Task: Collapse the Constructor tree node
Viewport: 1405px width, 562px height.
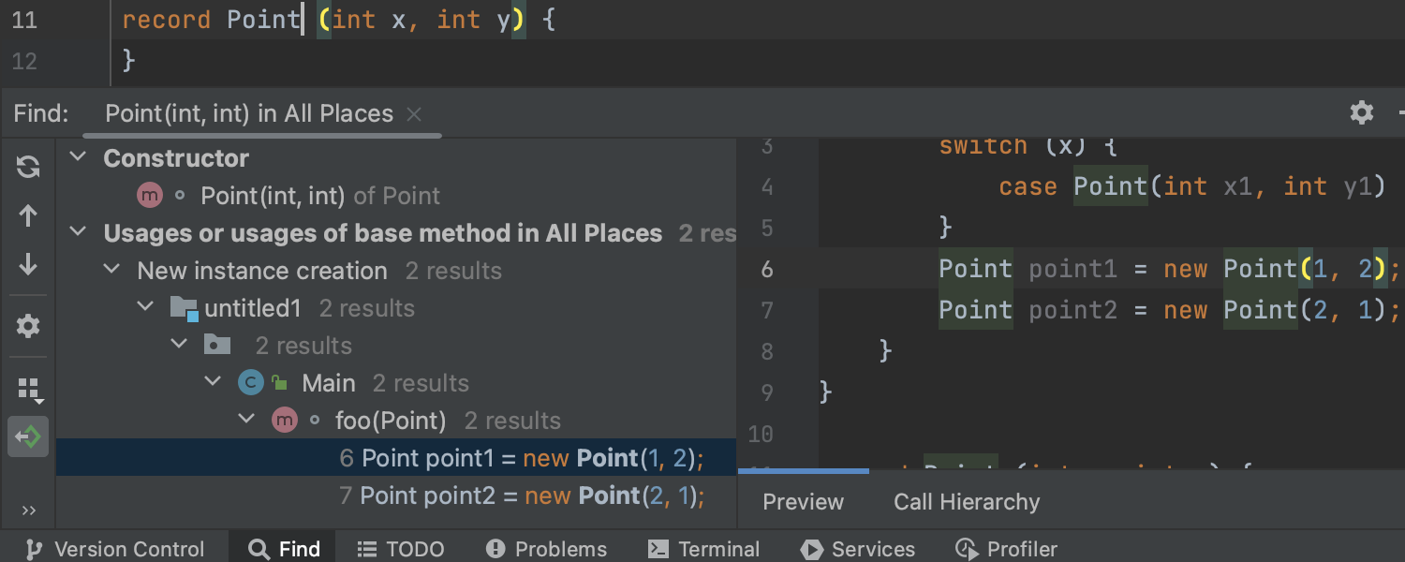Action: tap(79, 157)
